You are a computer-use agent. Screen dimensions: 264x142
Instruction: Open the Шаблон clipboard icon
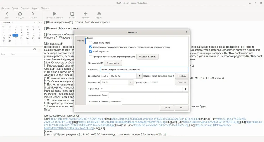[x=72, y=14]
